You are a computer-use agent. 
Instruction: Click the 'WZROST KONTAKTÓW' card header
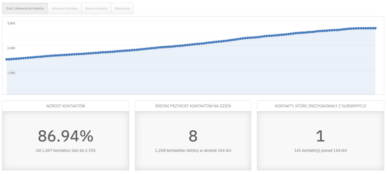click(66, 106)
